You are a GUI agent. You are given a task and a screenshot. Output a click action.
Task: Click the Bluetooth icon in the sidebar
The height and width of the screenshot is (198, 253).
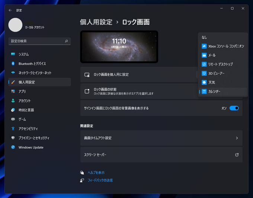[x=13, y=64]
